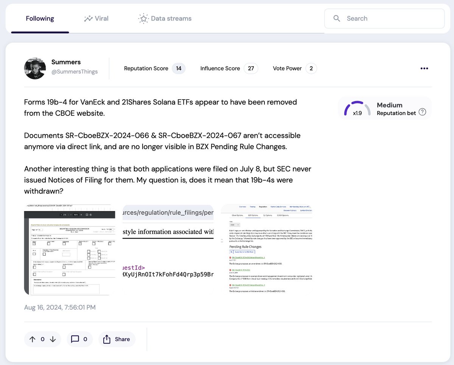Viewport: 454px width, 365px height.
Task: Click the Viral chart icon
Action: coord(89,19)
